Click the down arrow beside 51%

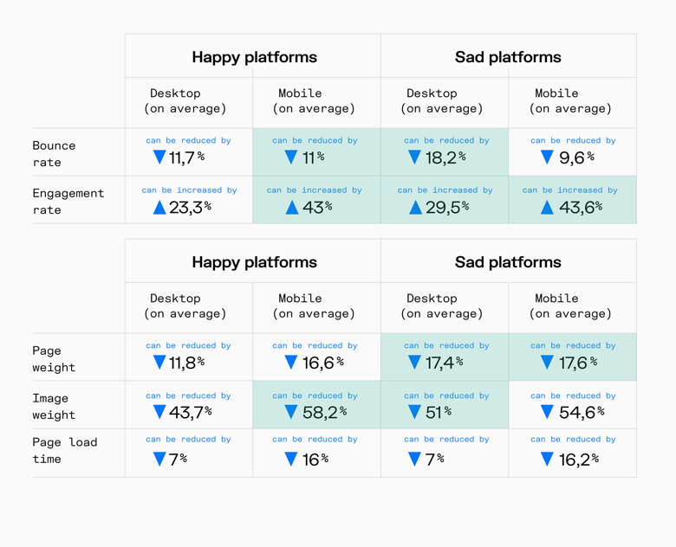coord(415,412)
